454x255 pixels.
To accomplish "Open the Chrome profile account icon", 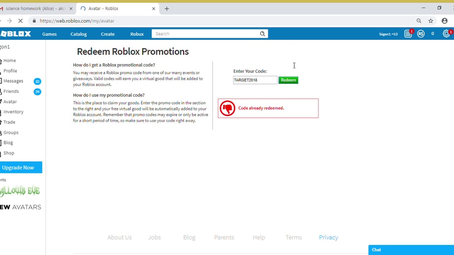I will tap(444, 21).
